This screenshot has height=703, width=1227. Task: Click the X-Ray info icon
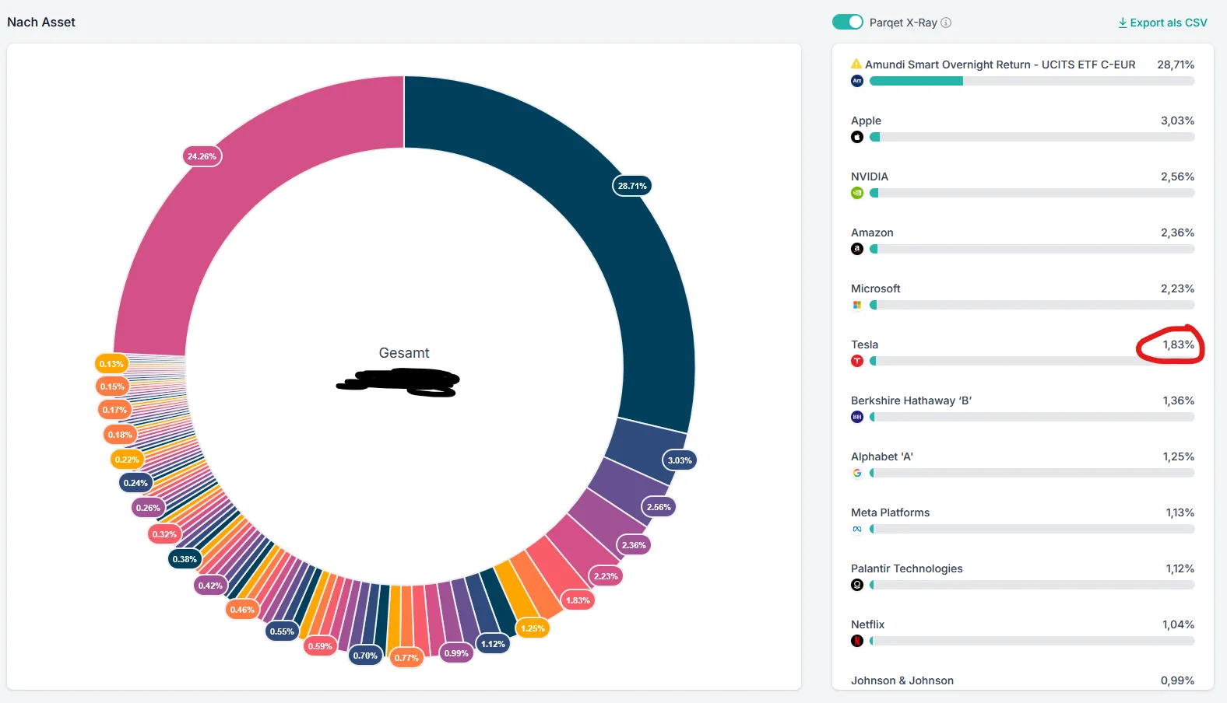point(946,23)
